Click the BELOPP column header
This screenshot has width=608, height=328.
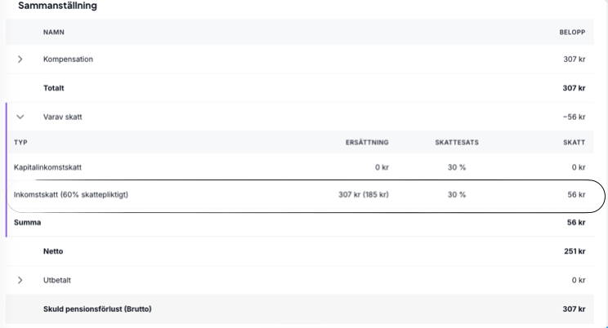[572, 32]
